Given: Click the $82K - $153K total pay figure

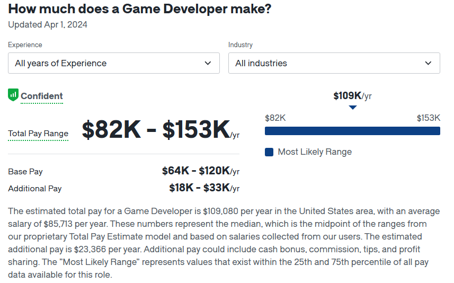Looking at the screenshot, I should click(161, 129).
